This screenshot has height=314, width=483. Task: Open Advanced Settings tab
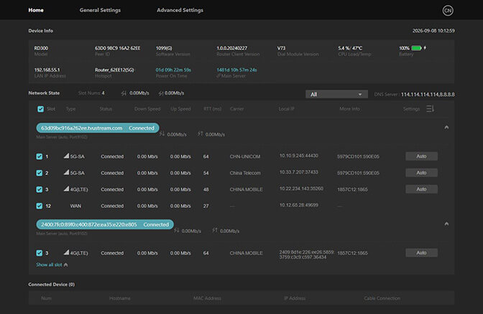click(180, 10)
